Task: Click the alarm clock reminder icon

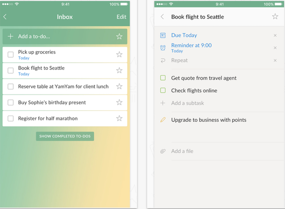Action: pyautogui.click(x=163, y=48)
